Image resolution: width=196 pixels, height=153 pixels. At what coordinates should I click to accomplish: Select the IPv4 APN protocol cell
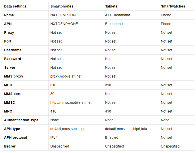(x=54, y=137)
